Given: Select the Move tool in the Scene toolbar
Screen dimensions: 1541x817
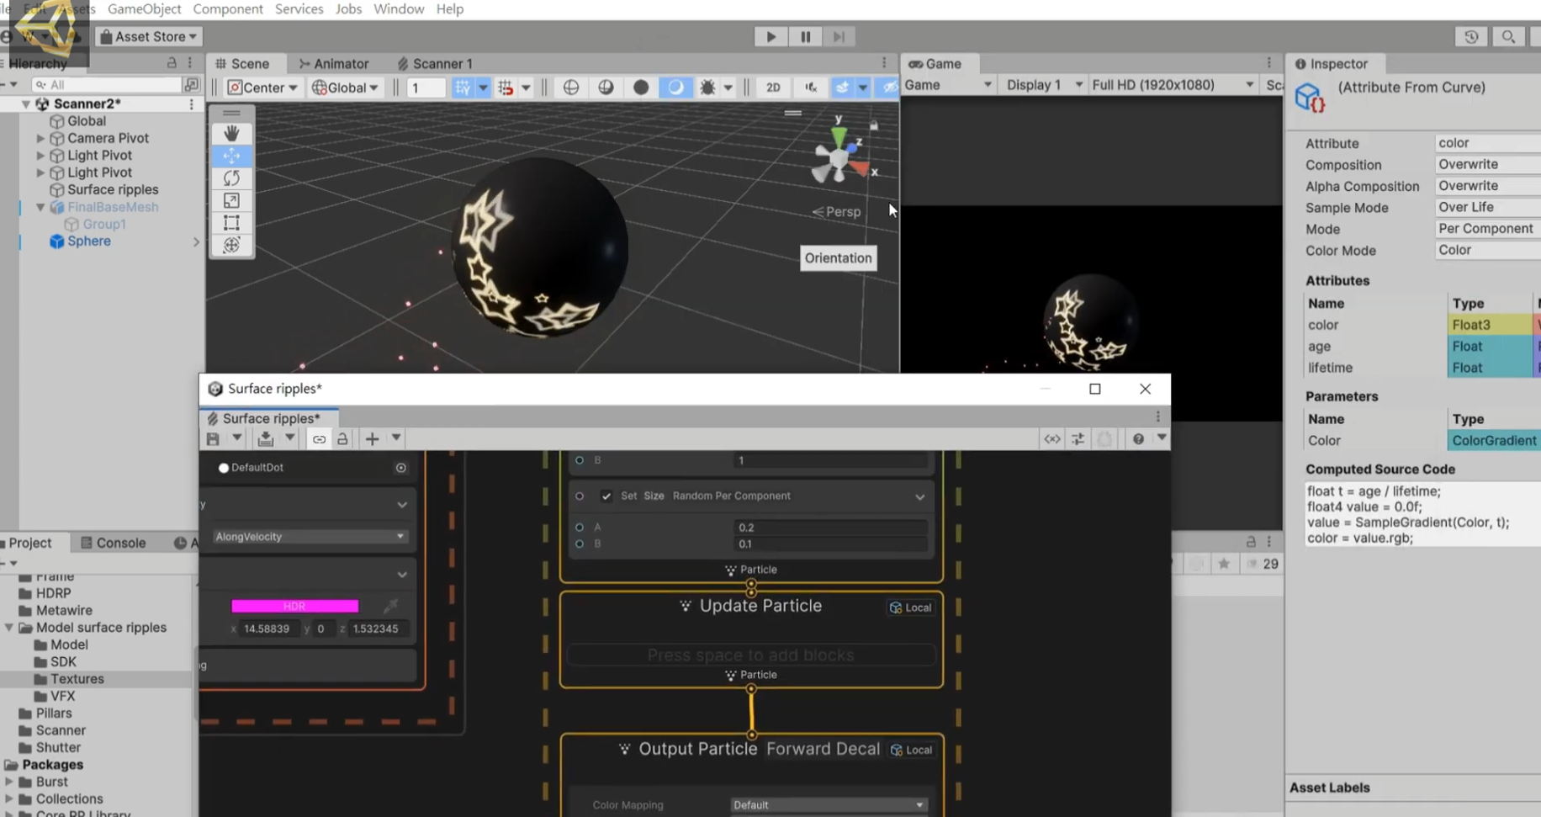Looking at the screenshot, I should (232, 156).
